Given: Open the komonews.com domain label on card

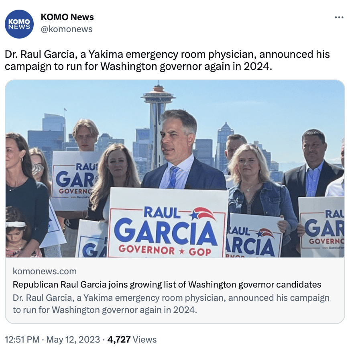Looking at the screenshot, I should click(x=45, y=271).
